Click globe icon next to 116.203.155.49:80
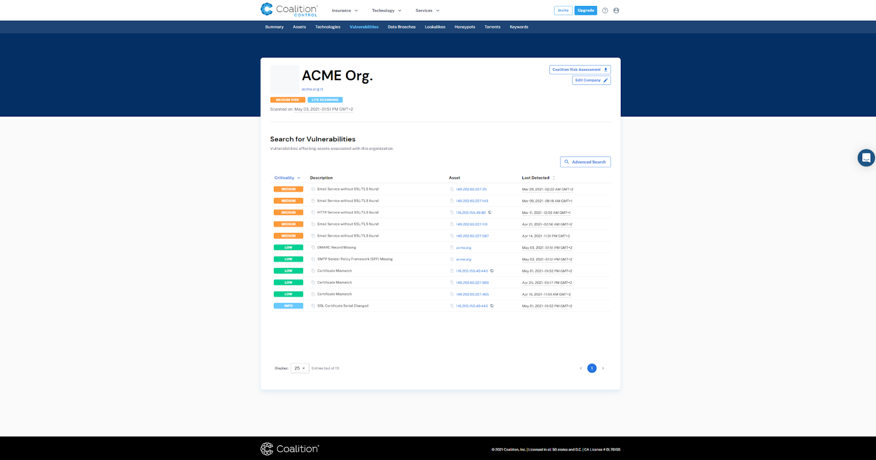 point(489,213)
